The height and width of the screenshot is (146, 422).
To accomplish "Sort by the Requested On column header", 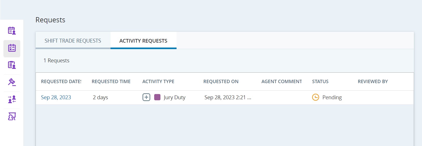I will [221, 82].
